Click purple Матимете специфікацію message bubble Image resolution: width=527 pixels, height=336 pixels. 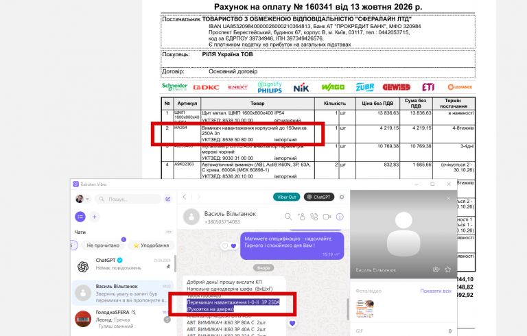click(x=292, y=246)
